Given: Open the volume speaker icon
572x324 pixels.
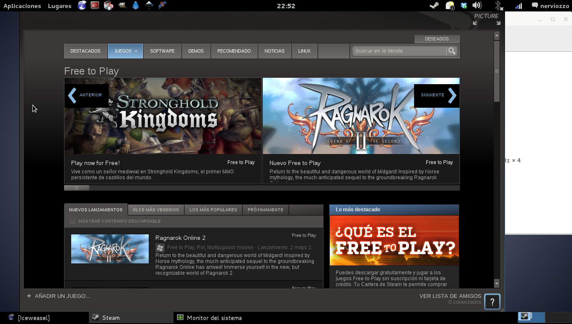Looking at the screenshot, I should click(477, 5).
